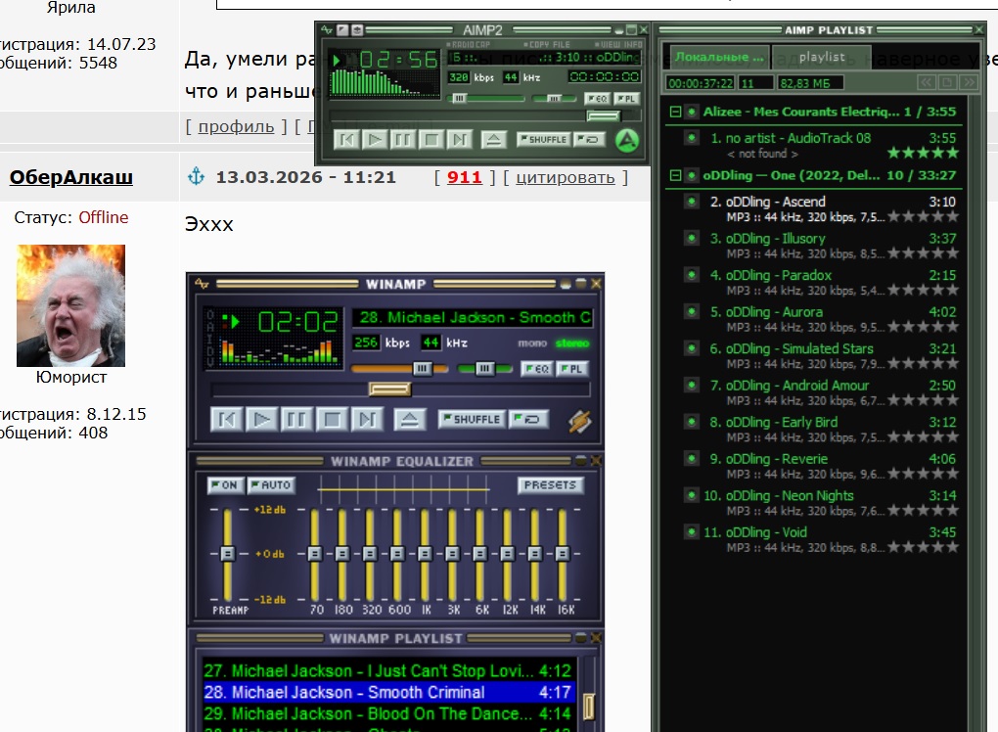Viewport: 998px width, 732px height.
Task: Click the Winamp eject button
Action: [x=409, y=420]
